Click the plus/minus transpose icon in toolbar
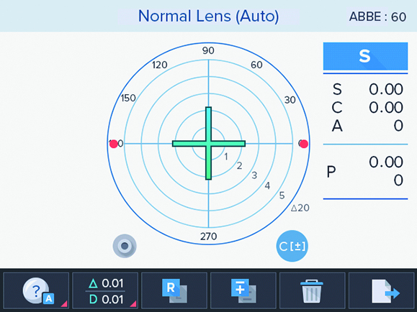The image size is (417, 312). [243, 290]
